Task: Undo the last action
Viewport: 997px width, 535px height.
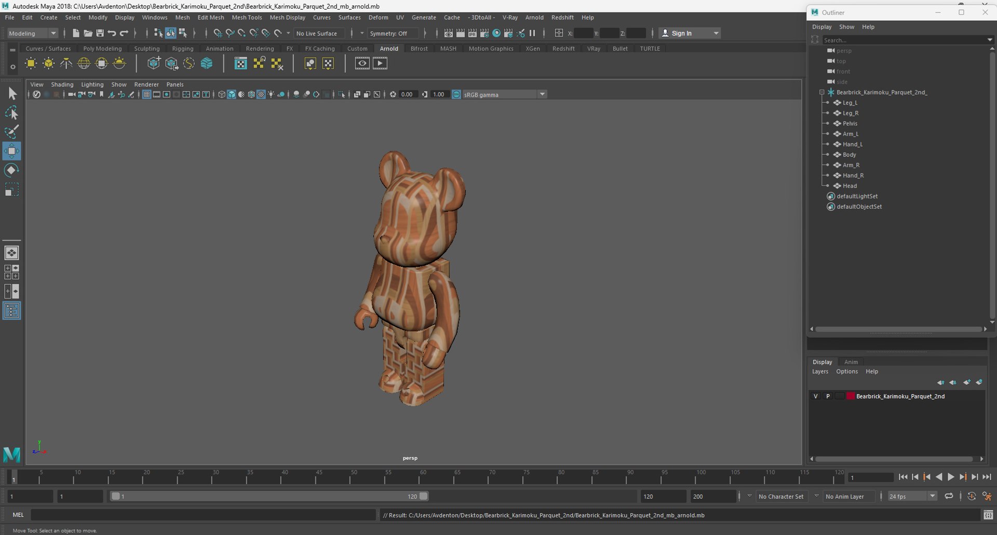Action: click(x=112, y=33)
